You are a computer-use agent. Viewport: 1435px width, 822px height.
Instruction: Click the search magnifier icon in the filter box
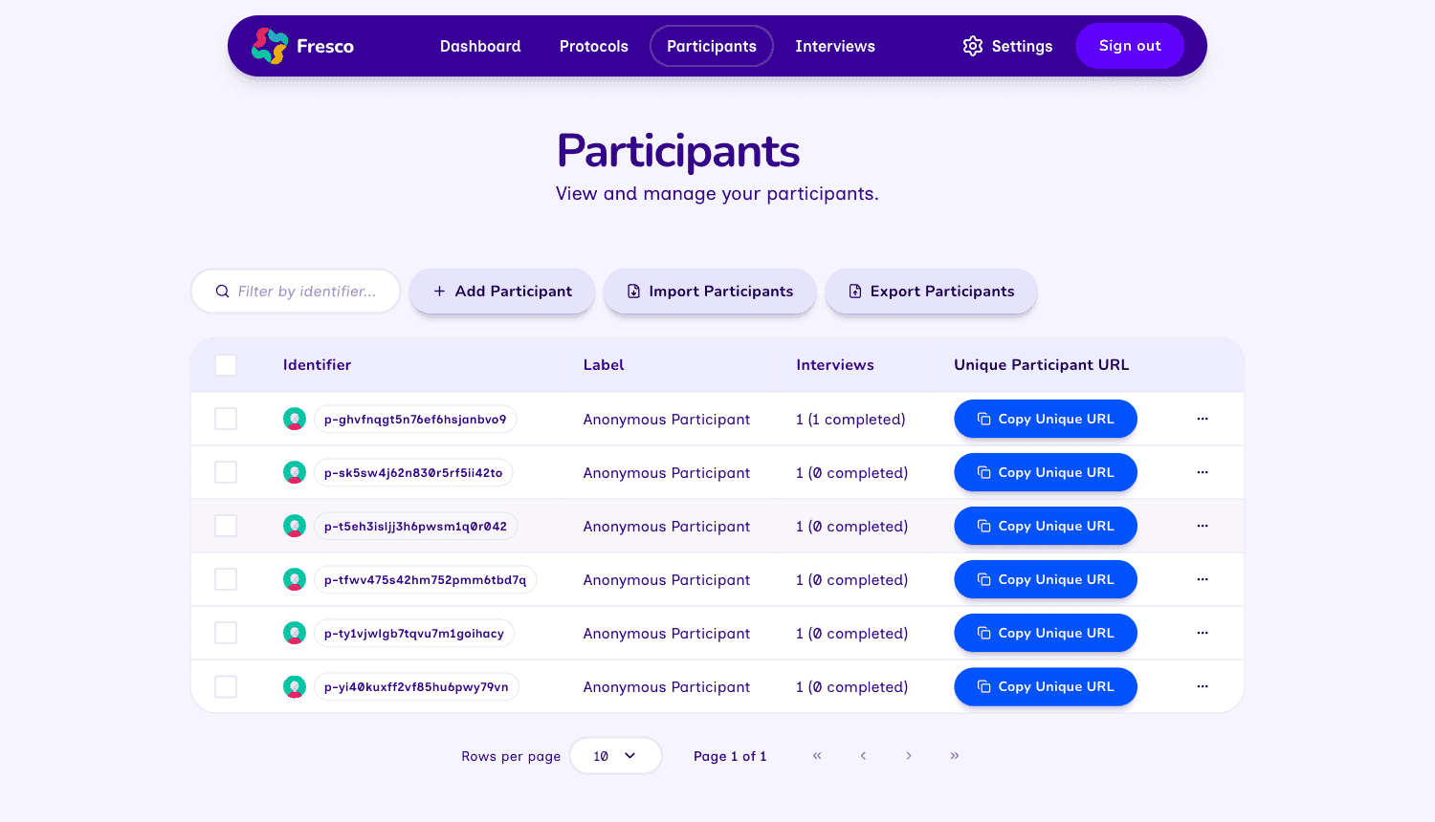(x=222, y=292)
